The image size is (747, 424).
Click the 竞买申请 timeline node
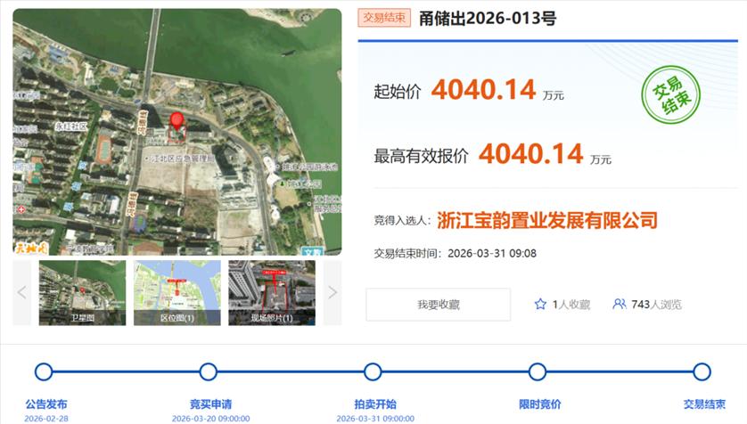click(209, 372)
